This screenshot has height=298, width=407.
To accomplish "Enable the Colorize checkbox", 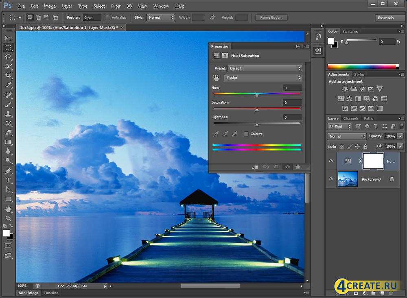I will click(246, 134).
